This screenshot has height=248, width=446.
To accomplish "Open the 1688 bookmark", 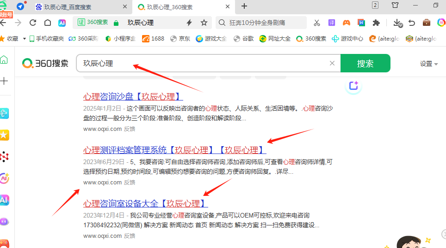I will (x=153, y=39).
